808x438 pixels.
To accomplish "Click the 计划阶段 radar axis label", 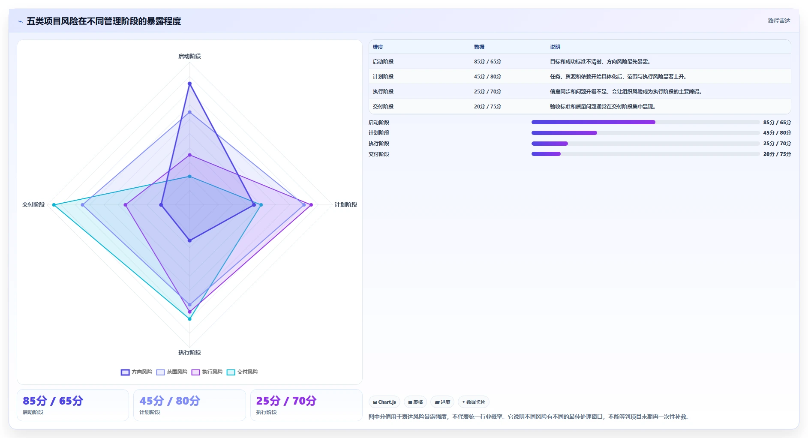I will pyautogui.click(x=346, y=204).
